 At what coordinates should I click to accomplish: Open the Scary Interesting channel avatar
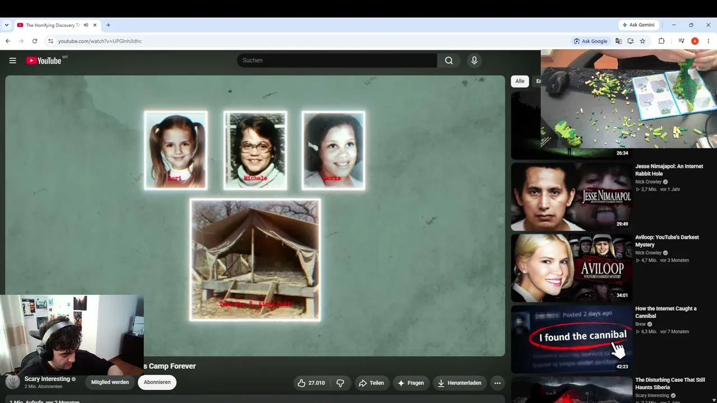tap(13, 382)
